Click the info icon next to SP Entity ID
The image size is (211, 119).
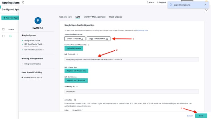(77, 87)
